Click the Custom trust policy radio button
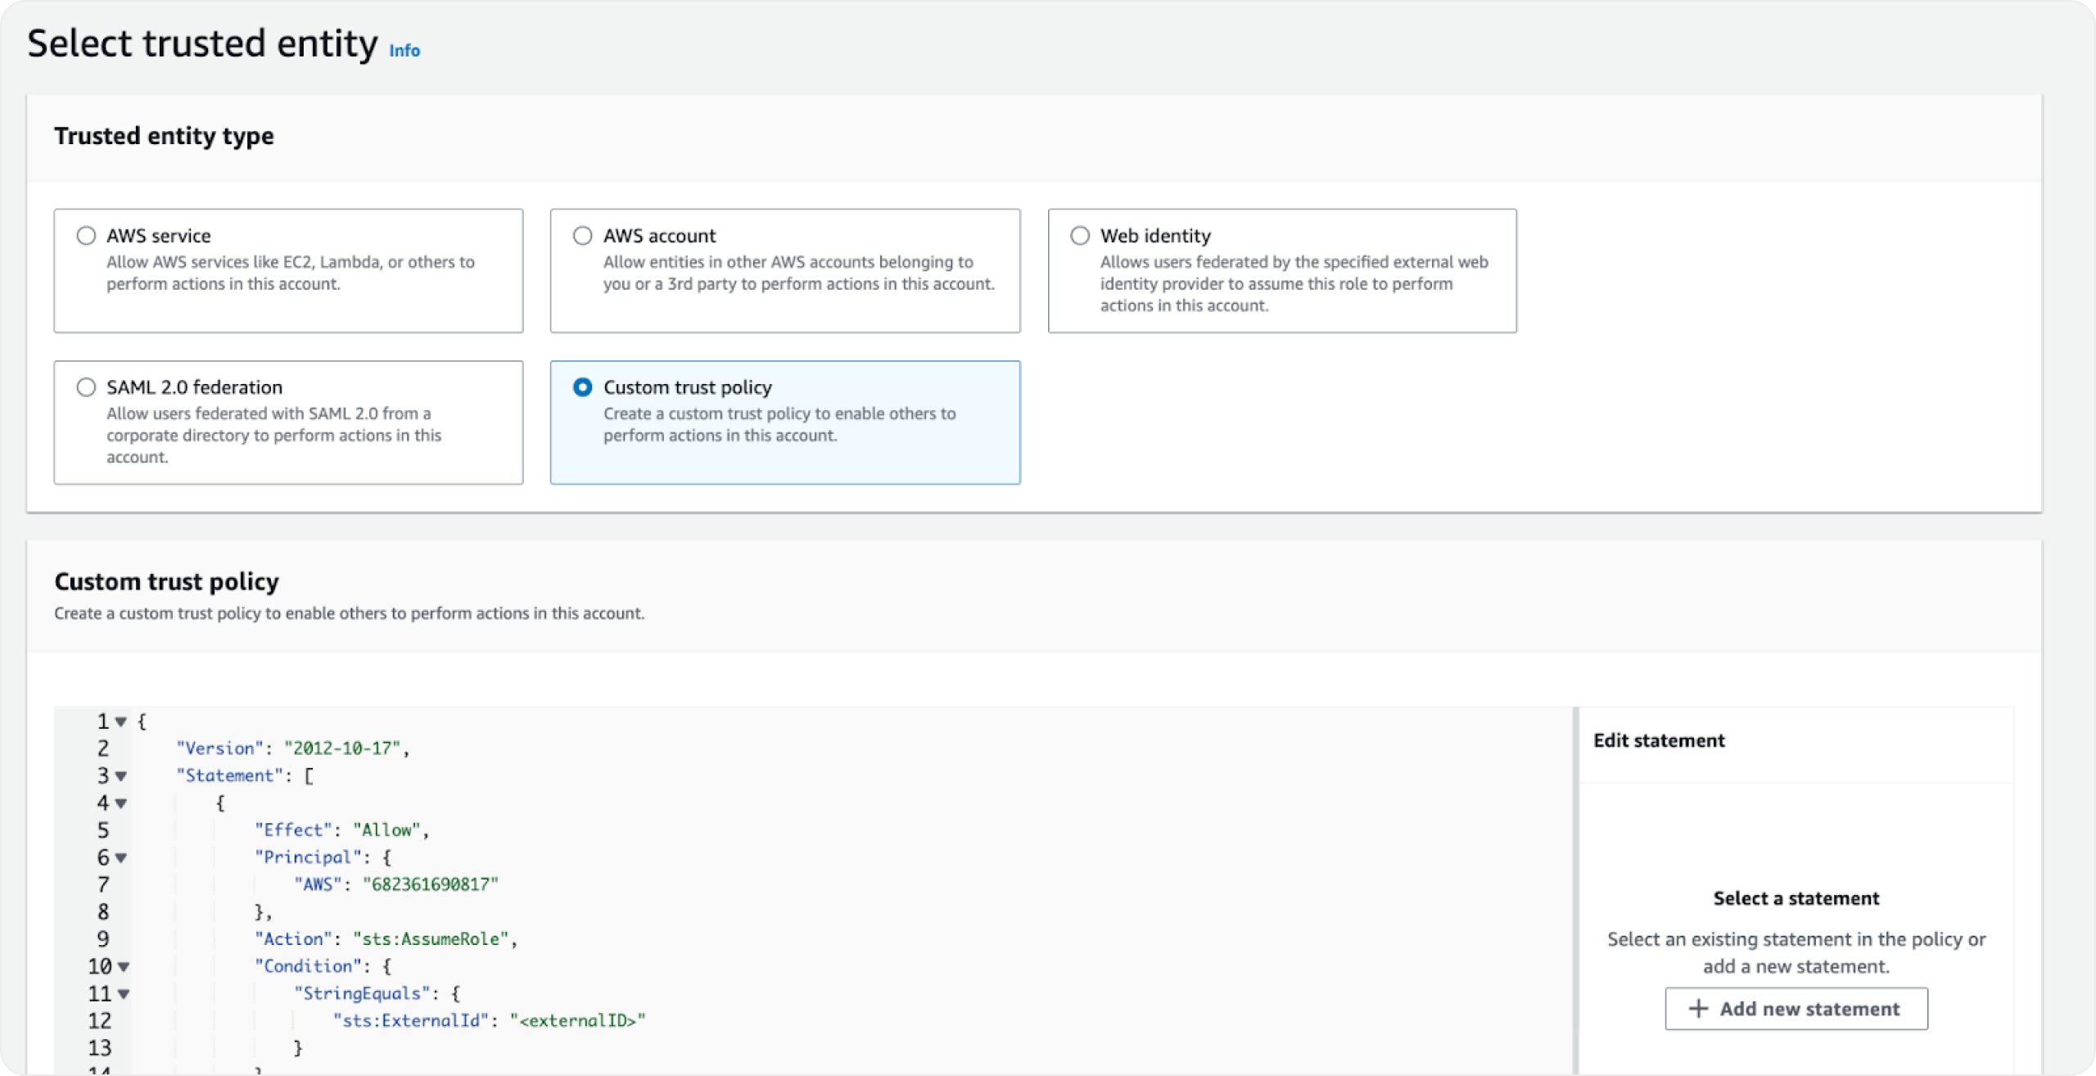This screenshot has width=2096, height=1076. pos(582,387)
